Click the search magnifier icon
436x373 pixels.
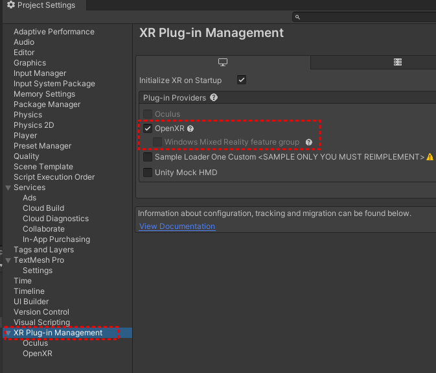pos(297,18)
